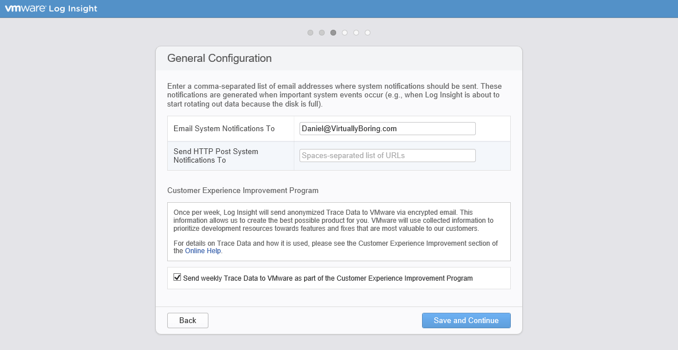Select the fourth wizard progress dot
Screen dimensions: 678x350
[345, 33]
